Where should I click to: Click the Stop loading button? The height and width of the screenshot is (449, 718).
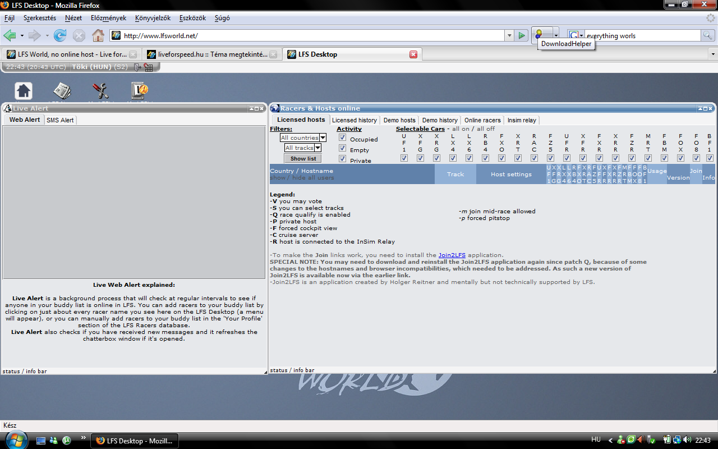[79, 36]
